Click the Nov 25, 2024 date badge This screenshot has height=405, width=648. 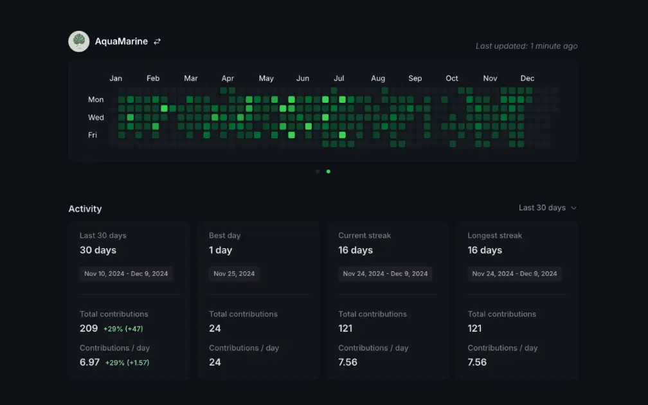click(234, 273)
